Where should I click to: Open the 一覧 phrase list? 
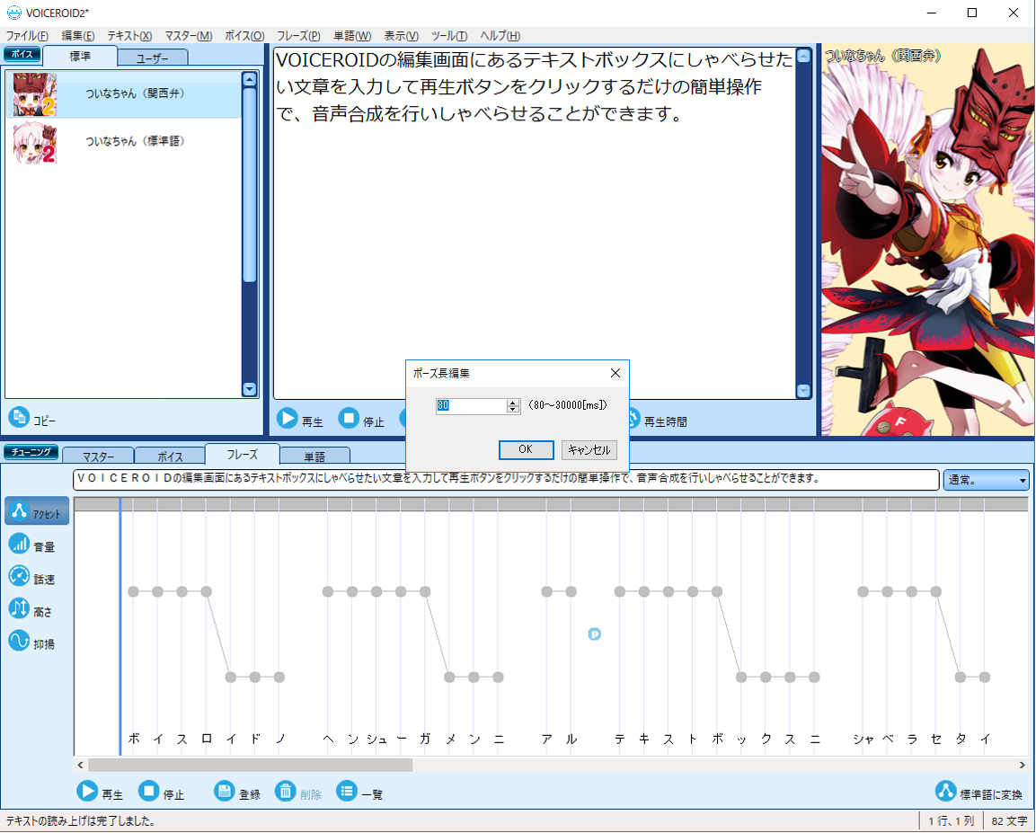359,792
